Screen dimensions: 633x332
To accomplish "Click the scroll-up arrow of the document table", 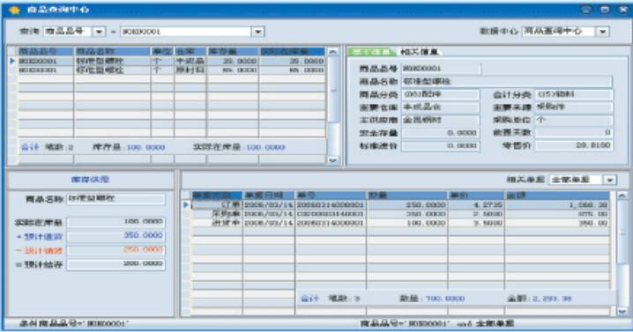I will pos(622,196).
